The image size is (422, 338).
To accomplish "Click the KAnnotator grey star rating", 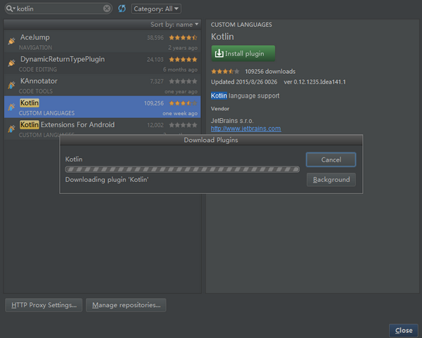I will pos(183,82).
